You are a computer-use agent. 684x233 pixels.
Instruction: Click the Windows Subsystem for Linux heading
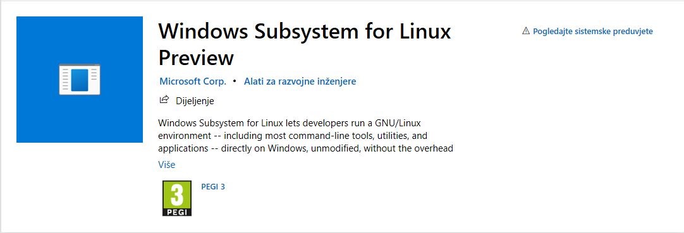(x=305, y=32)
